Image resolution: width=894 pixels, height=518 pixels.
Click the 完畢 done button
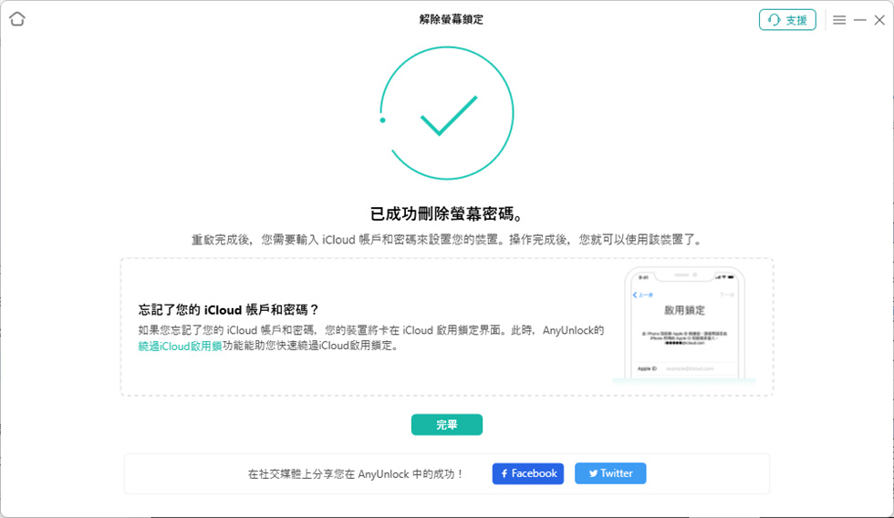(x=447, y=425)
